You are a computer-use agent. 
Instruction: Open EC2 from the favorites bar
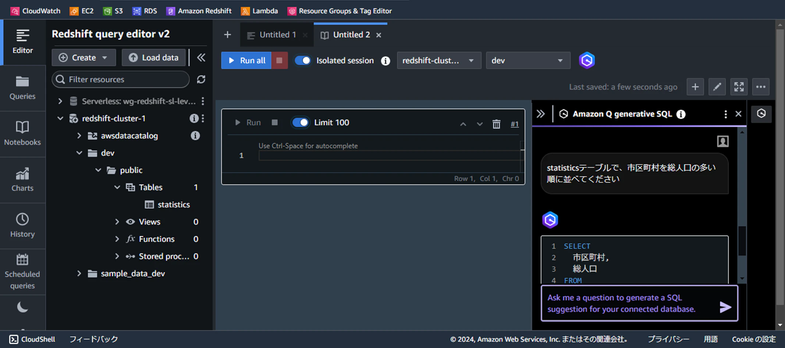(82, 11)
